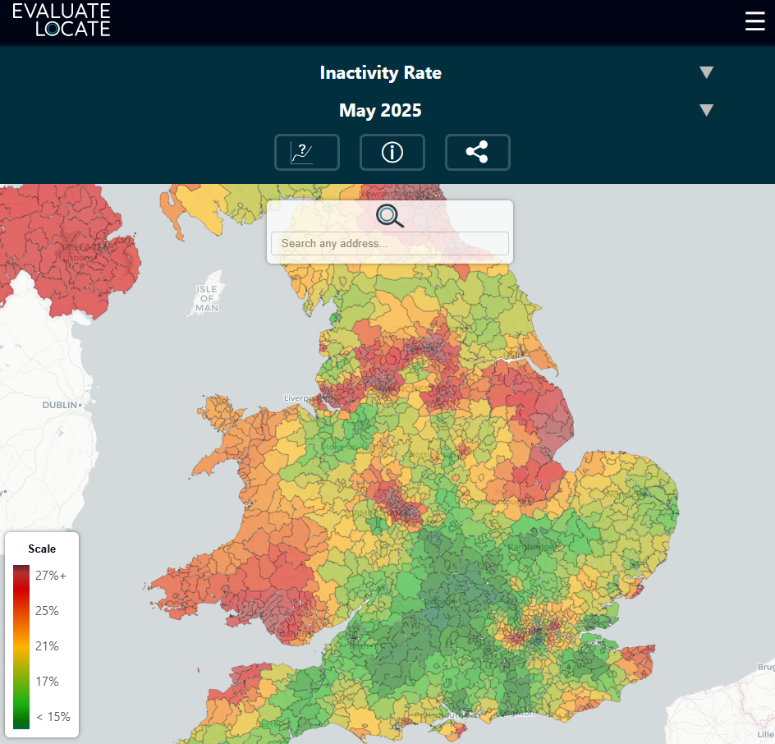The image size is (775, 744).
Task: Click the 21% label in the scale
Action: [47, 646]
